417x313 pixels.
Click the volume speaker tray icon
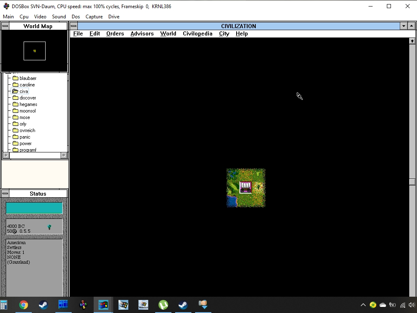coord(412,305)
